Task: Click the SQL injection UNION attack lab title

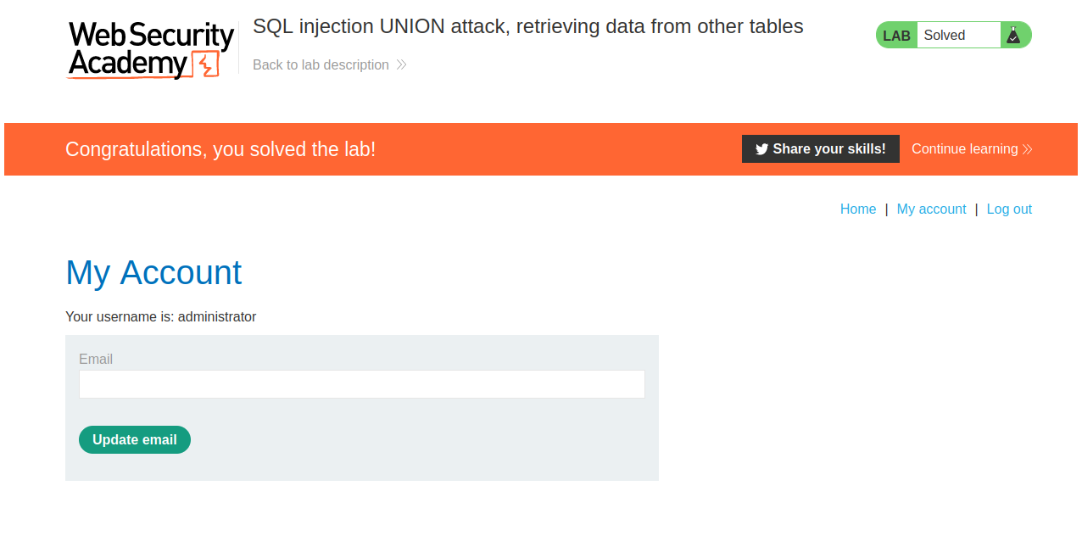Action: pyautogui.click(x=527, y=26)
